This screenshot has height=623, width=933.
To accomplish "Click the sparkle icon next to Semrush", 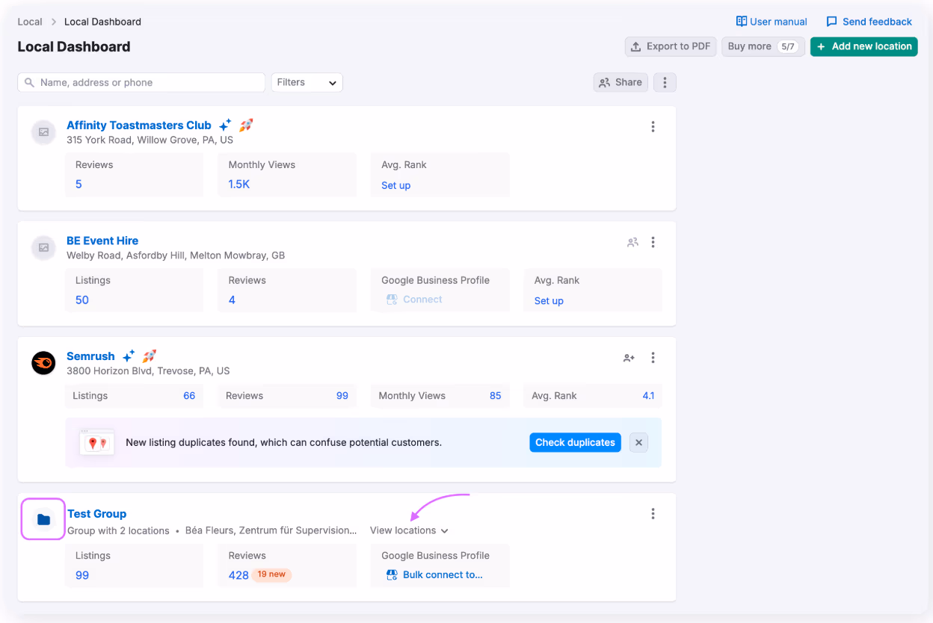I will pos(129,356).
